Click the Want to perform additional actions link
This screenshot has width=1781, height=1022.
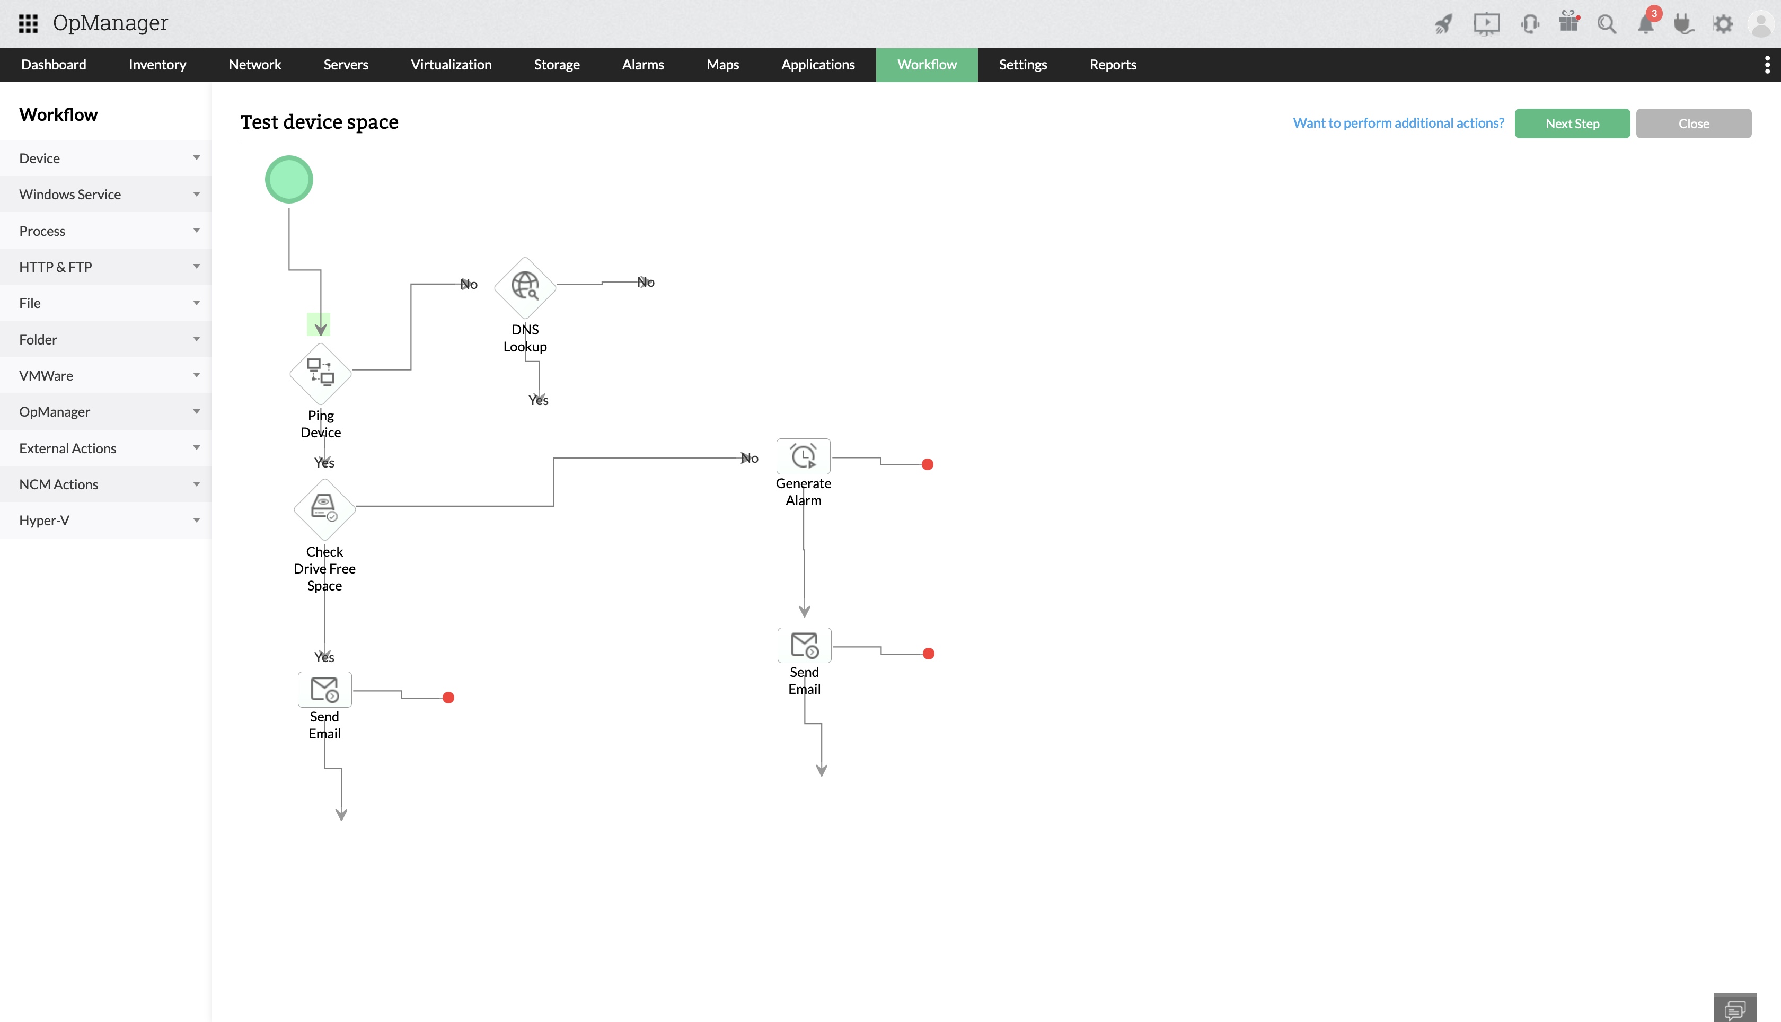1398,121
